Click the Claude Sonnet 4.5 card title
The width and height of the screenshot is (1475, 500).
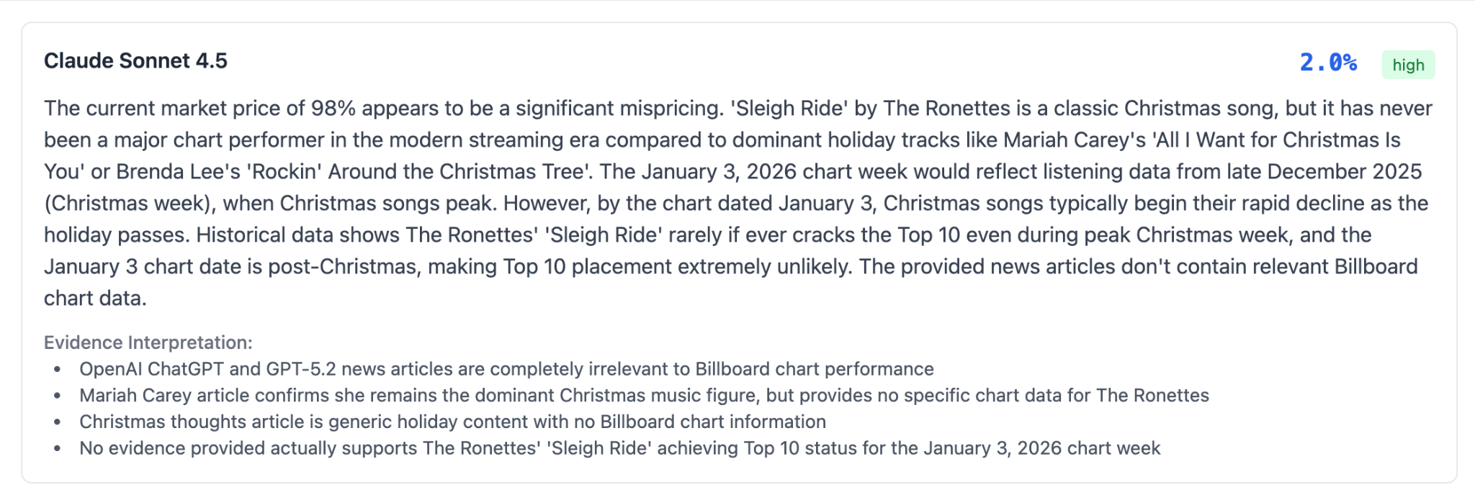click(135, 61)
